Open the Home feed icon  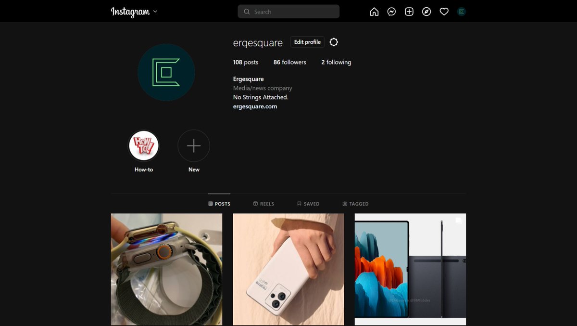[374, 12]
